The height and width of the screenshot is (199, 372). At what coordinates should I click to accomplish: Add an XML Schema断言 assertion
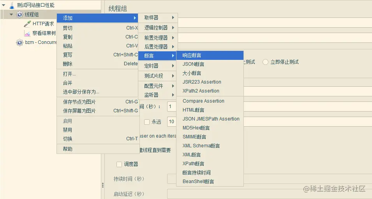tap(210, 146)
